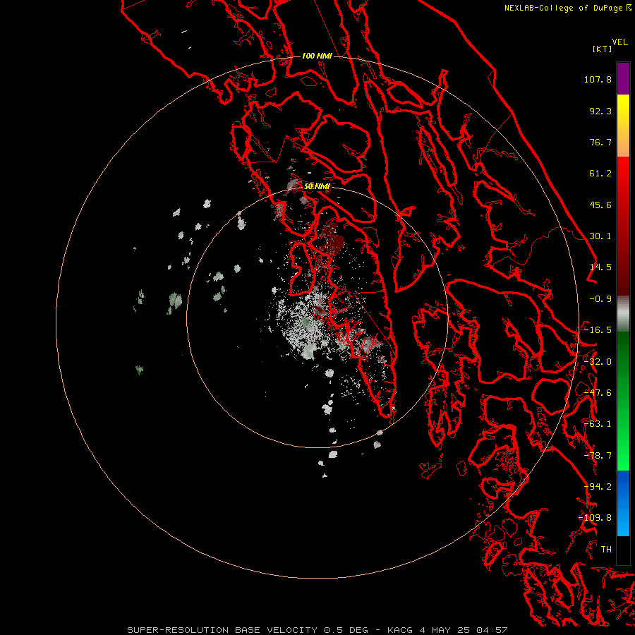The width and height of the screenshot is (635, 635).
Task: Click the 61.2 velocity scale value
Action: 600,174
